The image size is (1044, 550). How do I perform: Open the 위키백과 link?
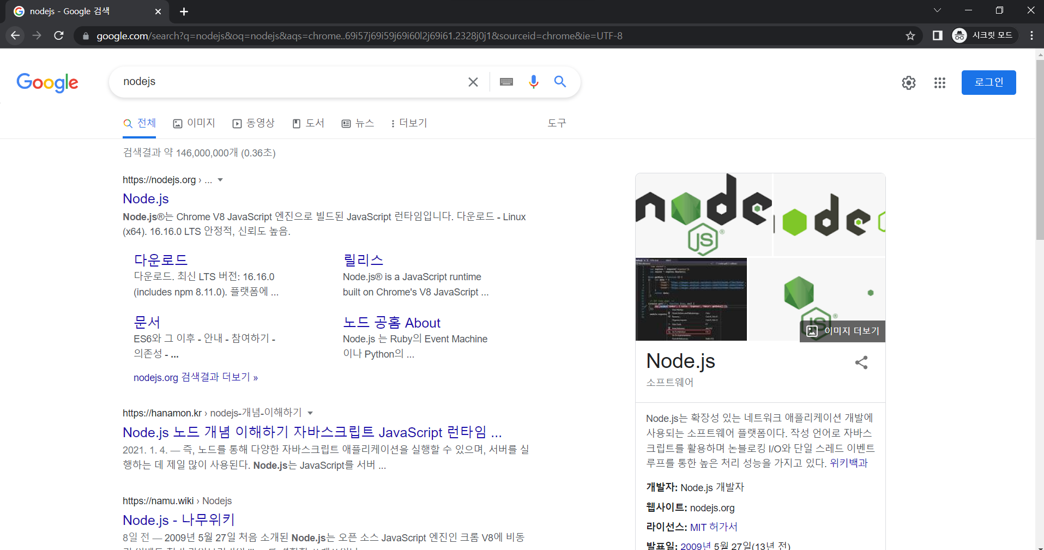(848, 463)
